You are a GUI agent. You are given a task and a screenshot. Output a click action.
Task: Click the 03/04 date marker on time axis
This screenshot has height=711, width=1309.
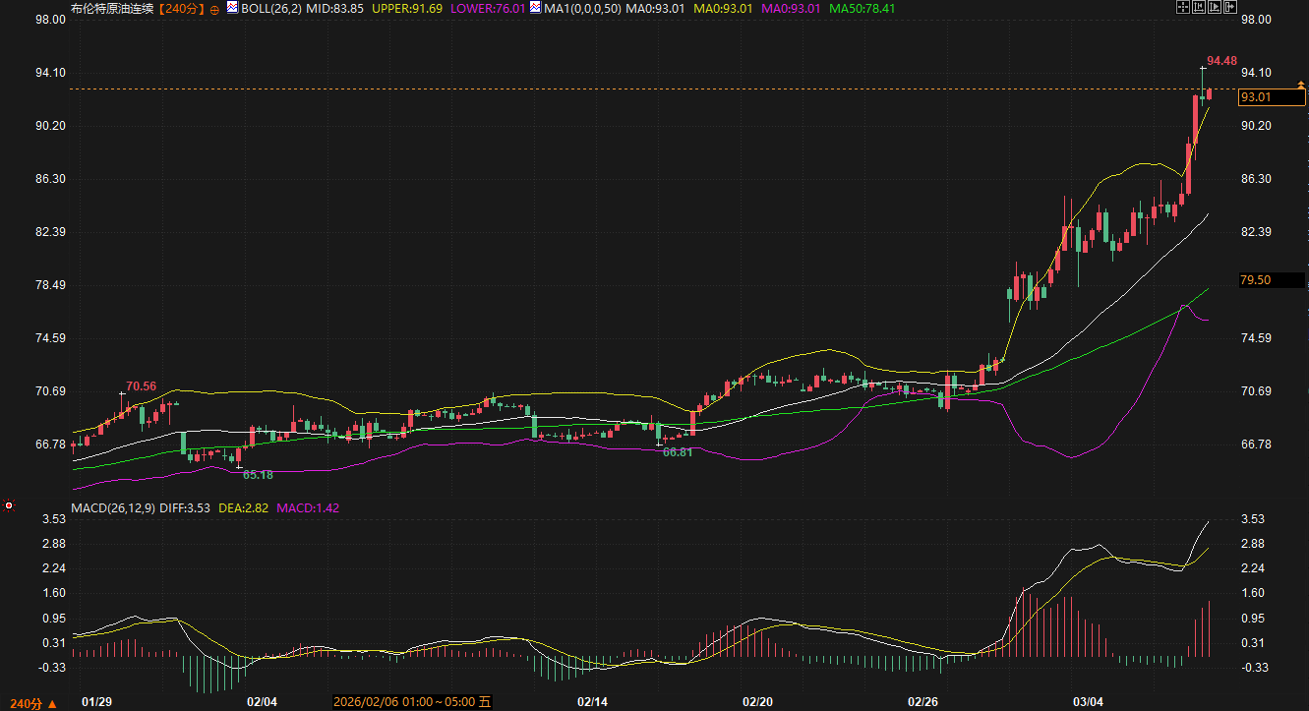tap(1088, 702)
